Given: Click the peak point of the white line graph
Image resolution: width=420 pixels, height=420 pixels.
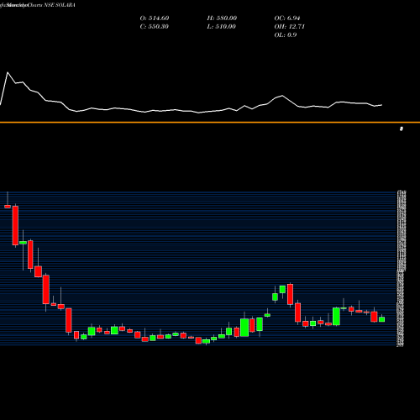Looking at the screenshot, I should click(8, 72).
